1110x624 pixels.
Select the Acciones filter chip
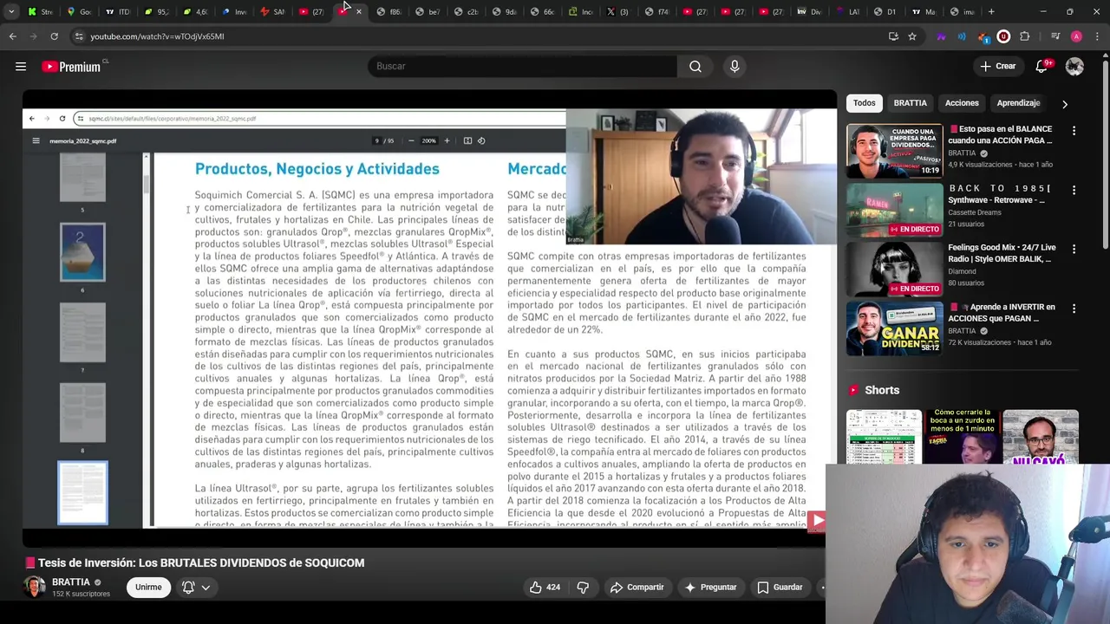pyautogui.click(x=962, y=103)
